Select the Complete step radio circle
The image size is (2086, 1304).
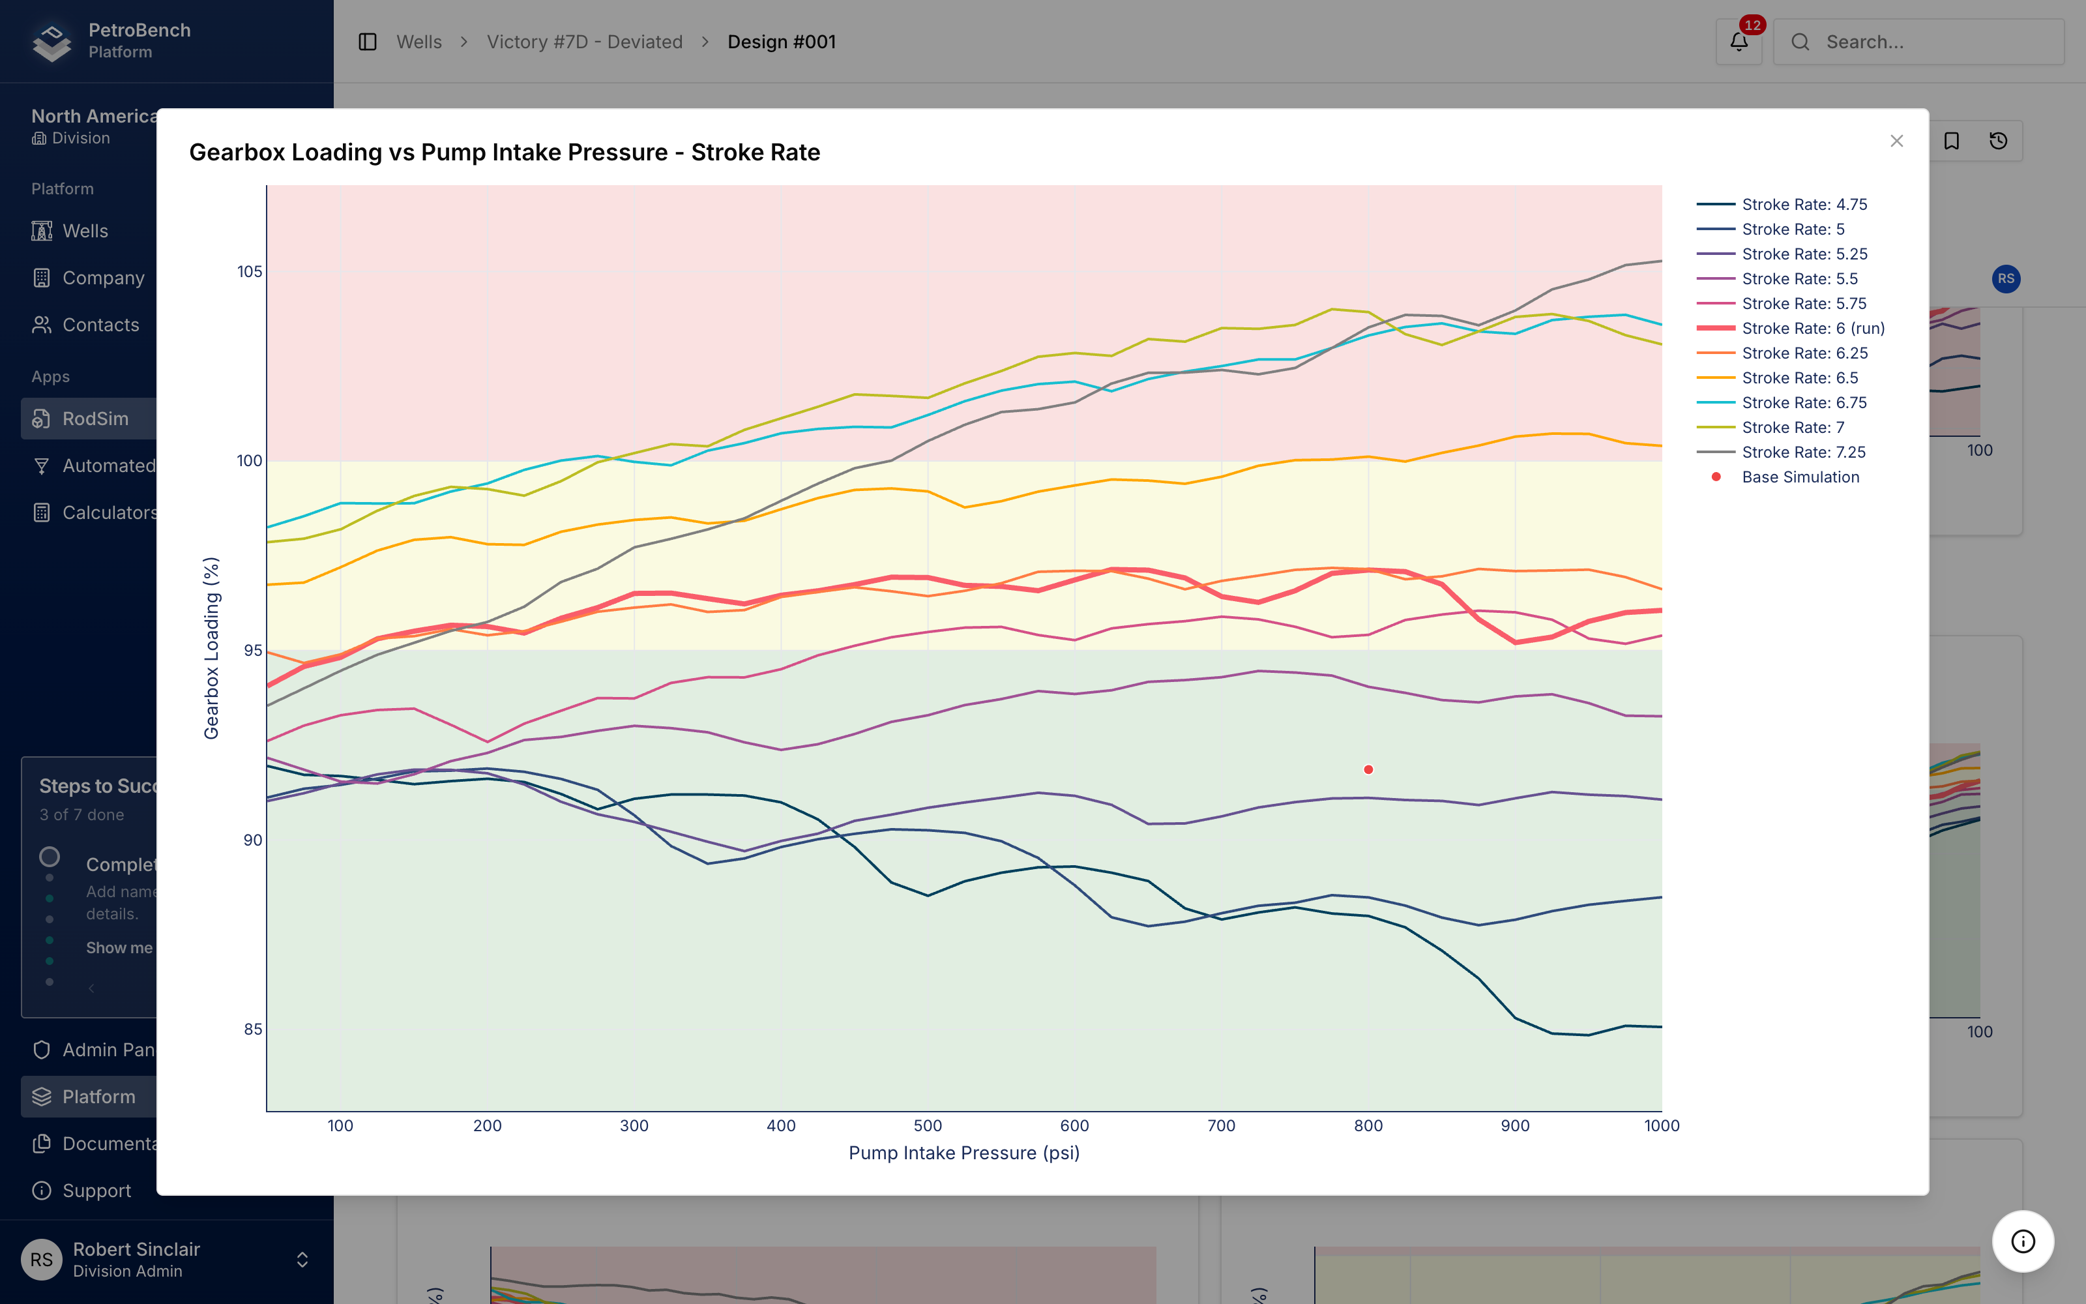tap(50, 856)
